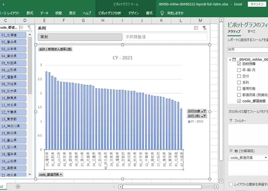Screen dimensions: 268x191
Task: Click the horizontal scroll left arrow
Action: (120, 187)
